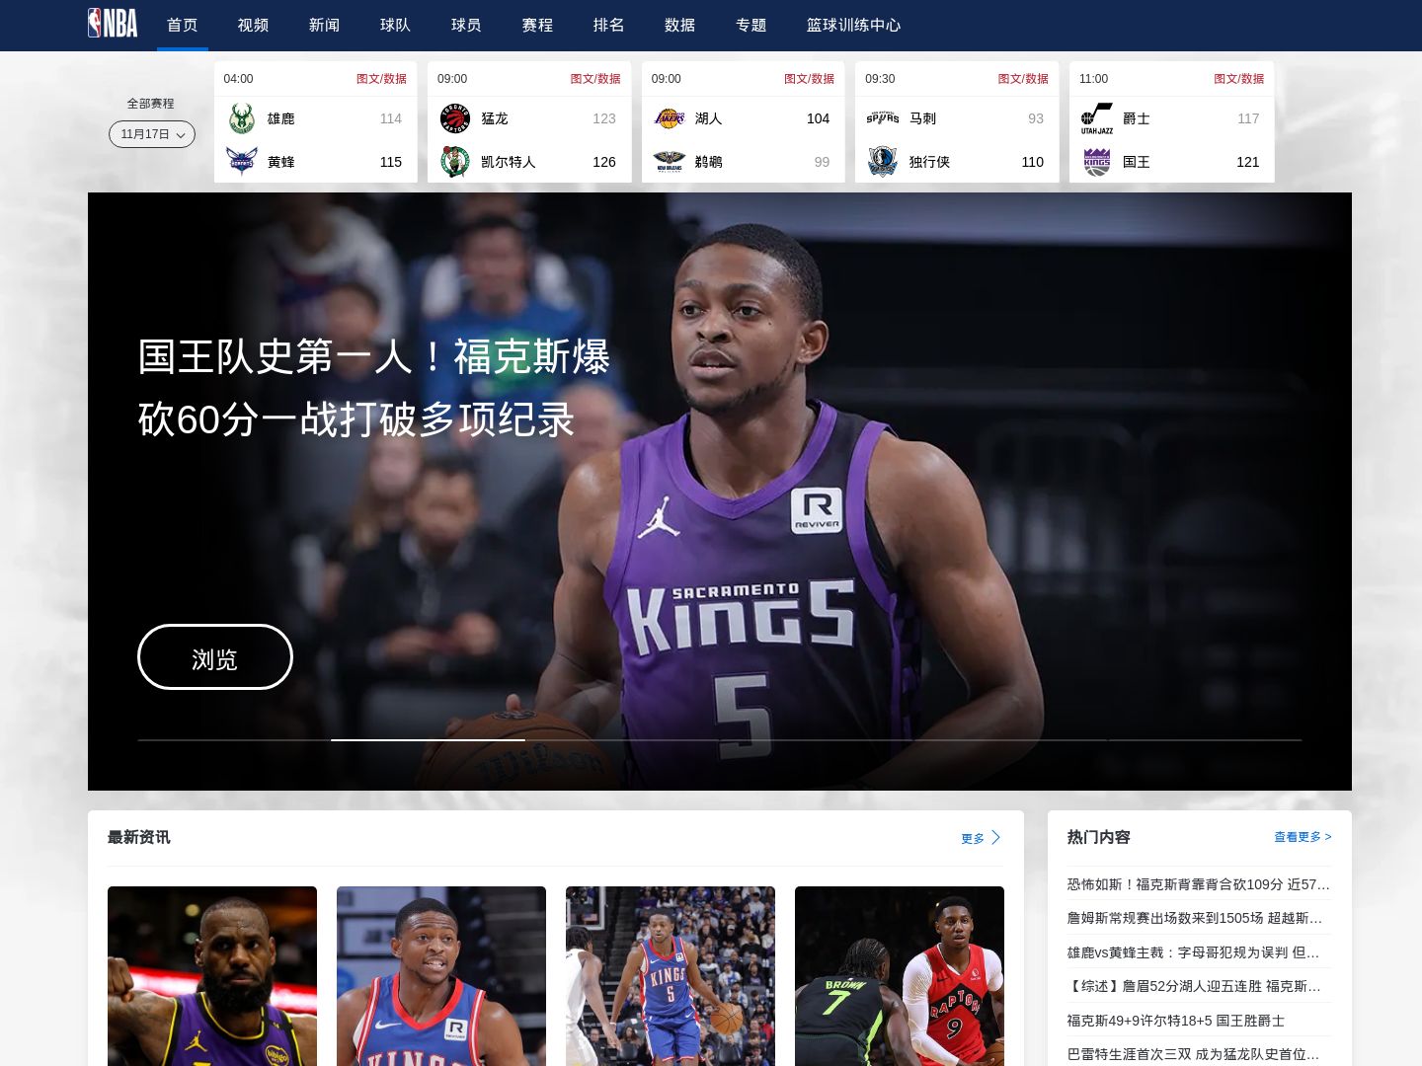The width and height of the screenshot is (1422, 1066).
Task: Open the 11月17日 date dropdown
Action: coord(152,134)
